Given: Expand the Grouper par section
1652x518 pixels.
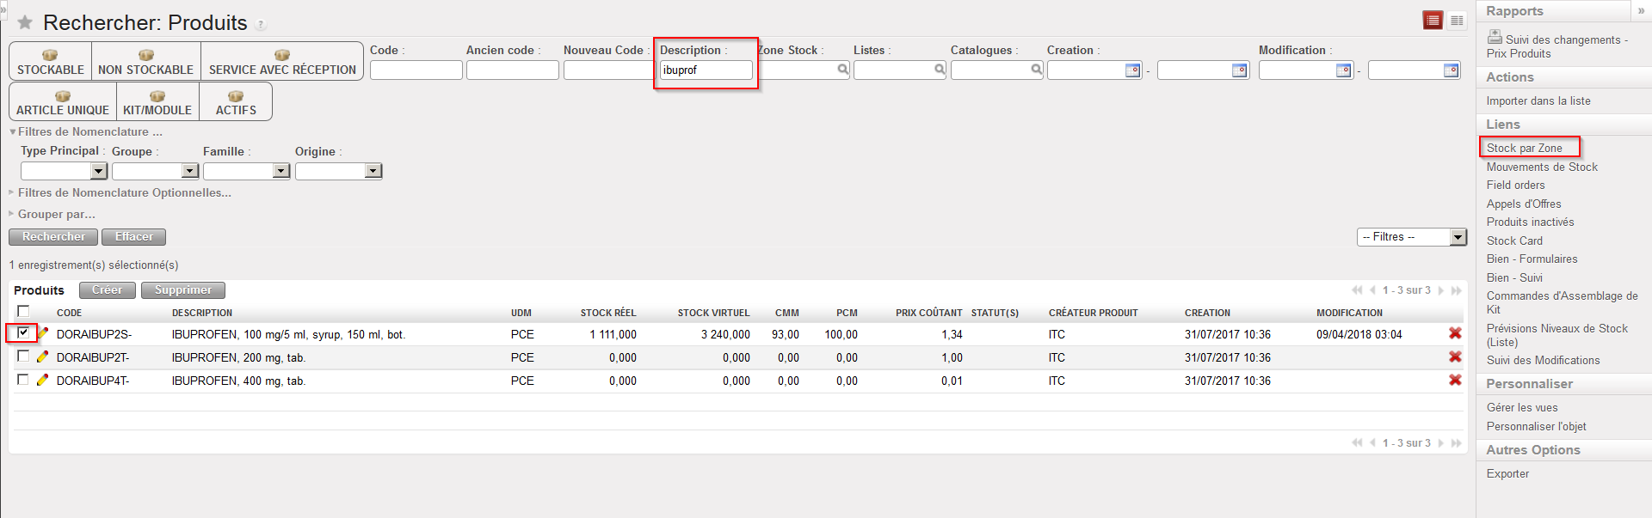Looking at the screenshot, I should (x=56, y=215).
